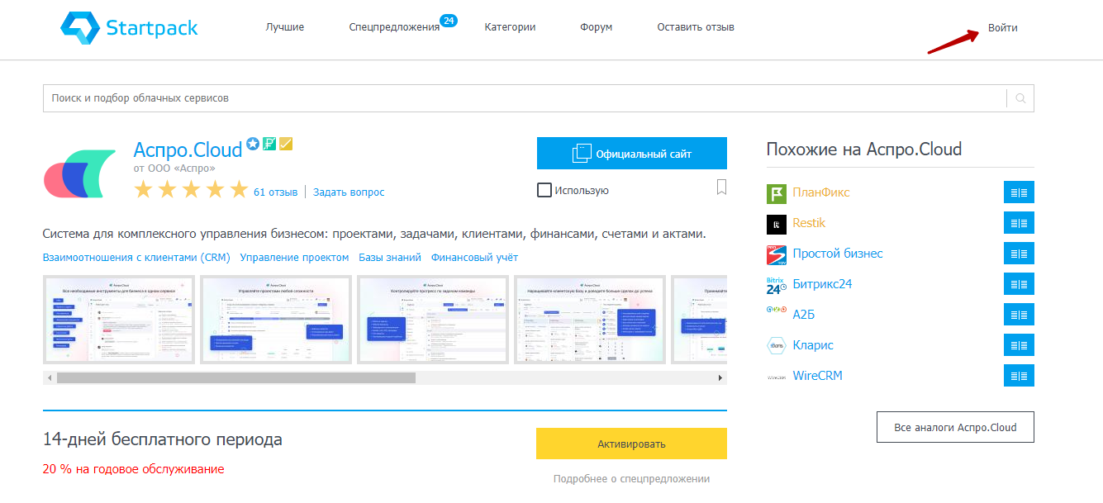Image resolution: width=1103 pixels, height=503 pixels.
Task: Click the Startpack logo icon
Action: point(80,27)
